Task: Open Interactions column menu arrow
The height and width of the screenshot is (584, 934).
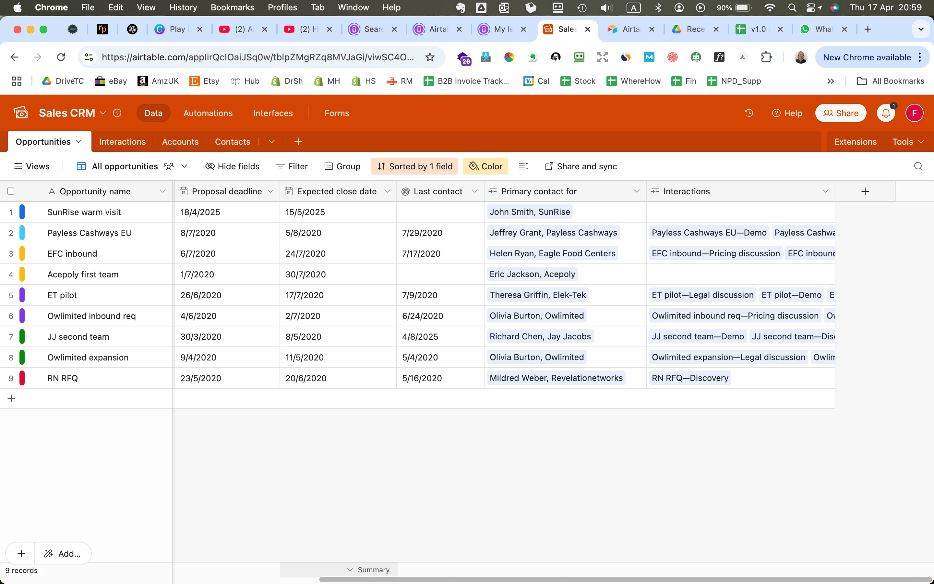Action: [x=826, y=191]
